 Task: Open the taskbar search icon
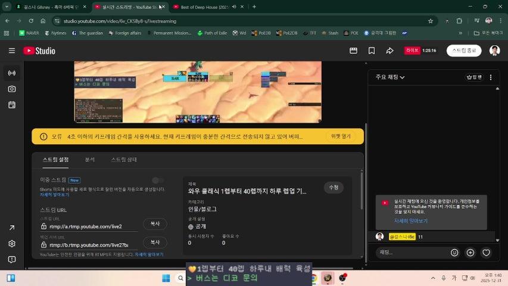[180, 278]
